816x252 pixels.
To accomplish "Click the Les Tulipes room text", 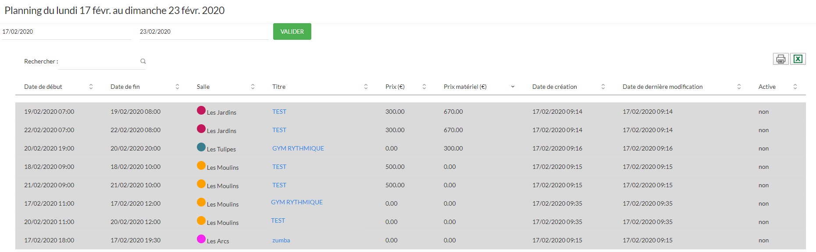I will tap(221, 149).
